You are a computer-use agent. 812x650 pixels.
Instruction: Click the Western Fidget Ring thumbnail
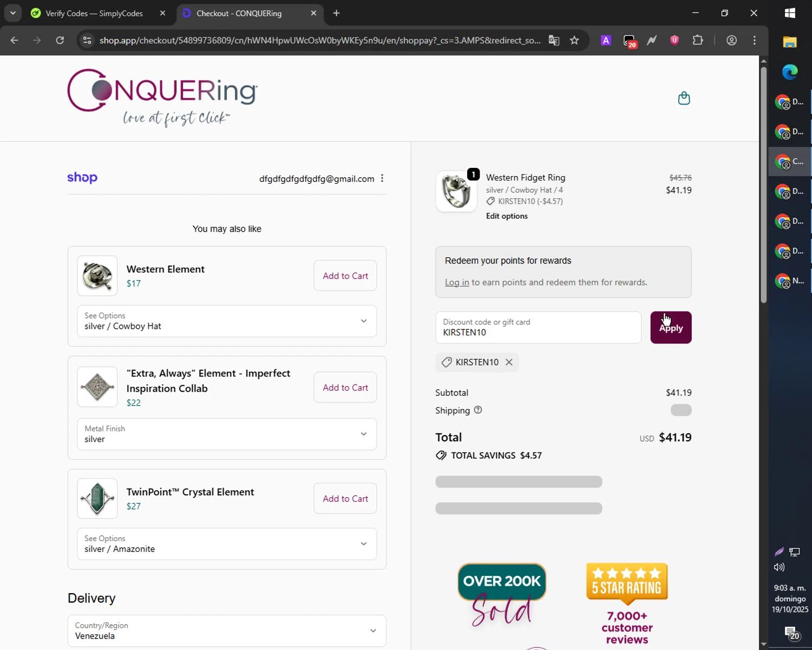pyautogui.click(x=456, y=191)
